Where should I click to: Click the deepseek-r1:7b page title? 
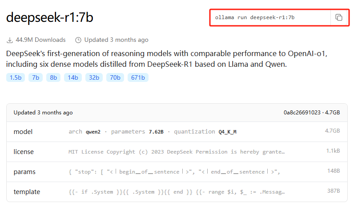click(49, 17)
